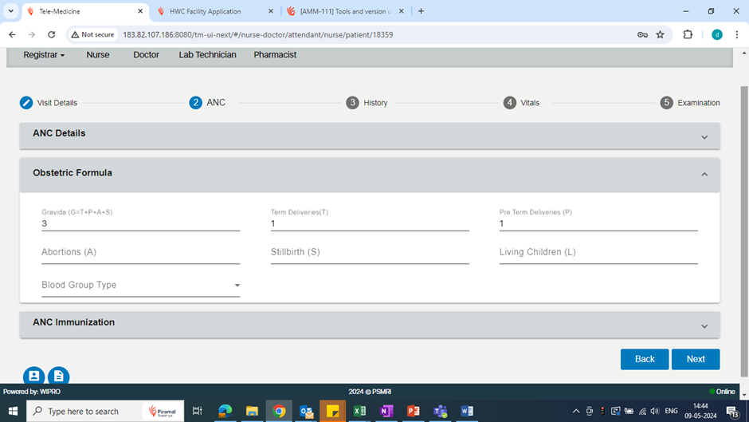Bookmark this page with the star icon
749x422 pixels.
tap(660, 34)
